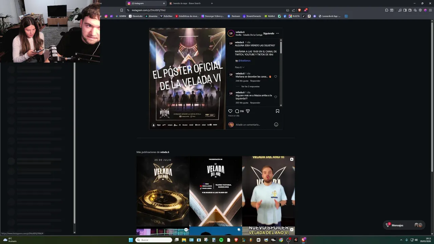Switch to the 'leandro la sapa - Brave Search' tab
Image resolution: width=434 pixels, height=244 pixels.
click(x=187, y=3)
